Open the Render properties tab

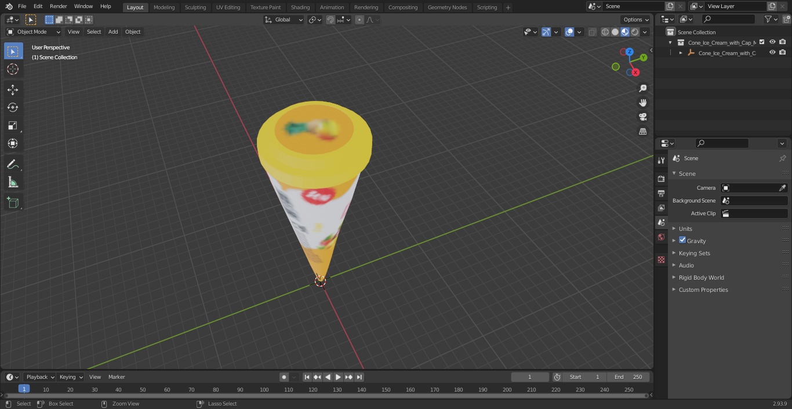[x=661, y=179]
